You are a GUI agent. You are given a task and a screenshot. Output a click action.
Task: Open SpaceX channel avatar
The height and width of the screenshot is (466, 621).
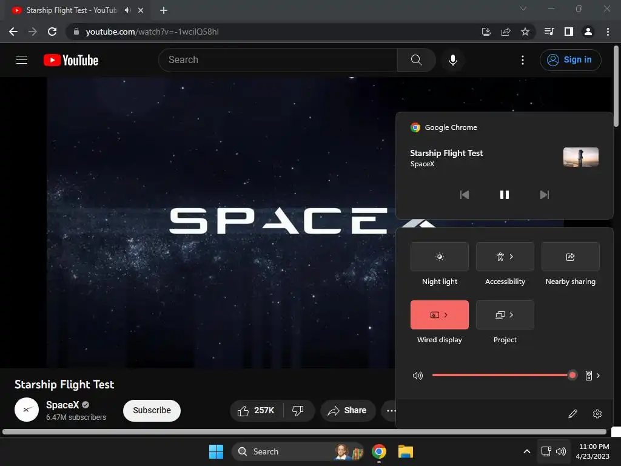click(x=27, y=410)
